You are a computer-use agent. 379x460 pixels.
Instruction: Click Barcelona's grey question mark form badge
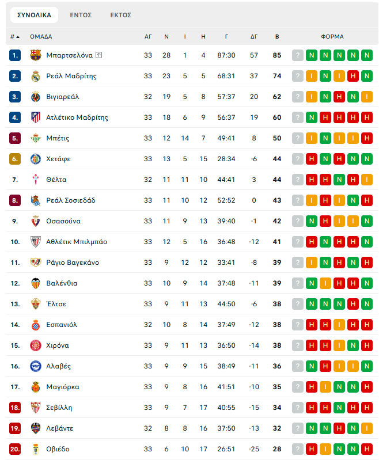coord(298,55)
